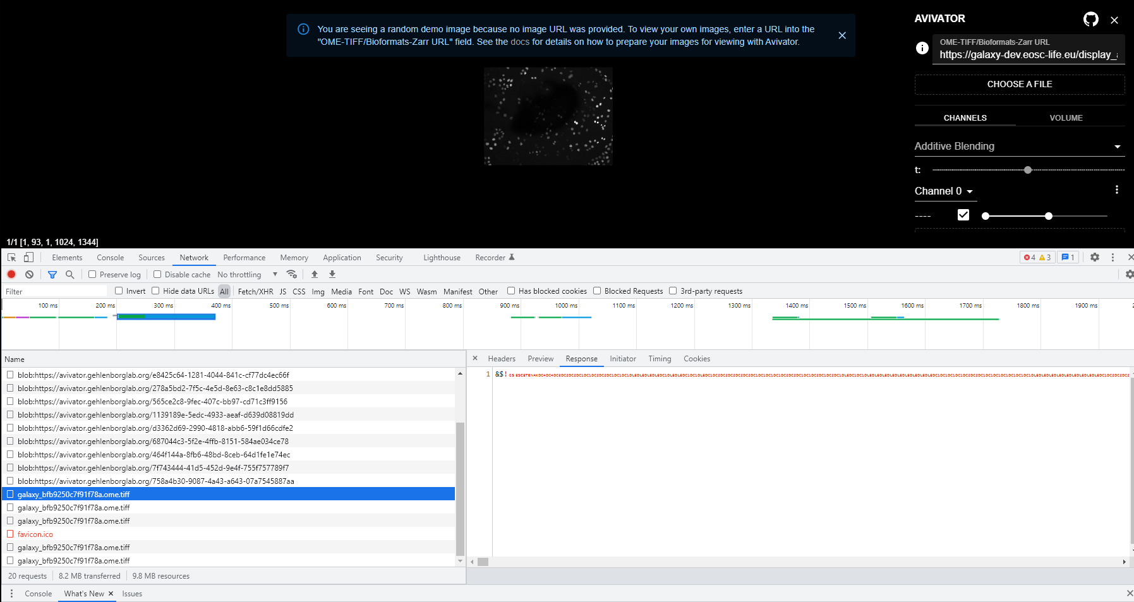Screen dimensions: 1134x602
Task: Click the CHOOSE A FILE button
Action: [1019, 84]
